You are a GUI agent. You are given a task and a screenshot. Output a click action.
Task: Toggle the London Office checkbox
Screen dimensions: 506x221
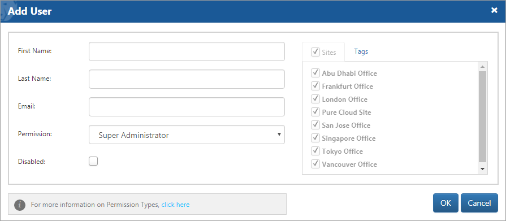315,99
